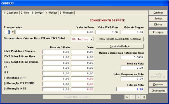
Task: Go to the previous record navigation button
Action: coord(133,97)
